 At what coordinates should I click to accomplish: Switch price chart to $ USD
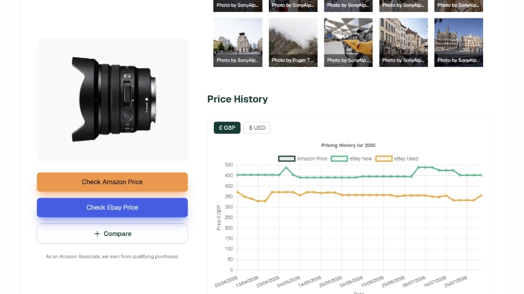257,128
